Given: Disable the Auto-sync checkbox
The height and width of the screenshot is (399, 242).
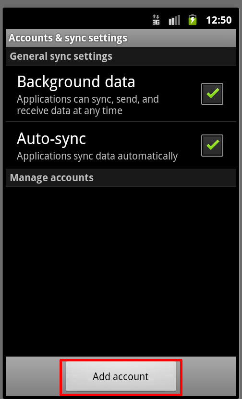Looking at the screenshot, I should (212, 146).
